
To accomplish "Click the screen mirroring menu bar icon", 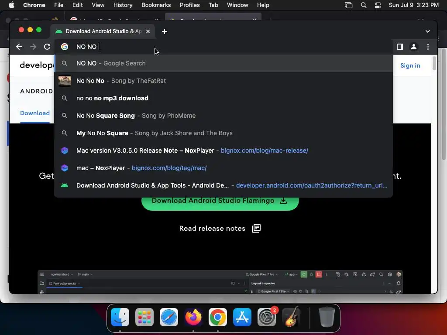I will [x=348, y=5].
